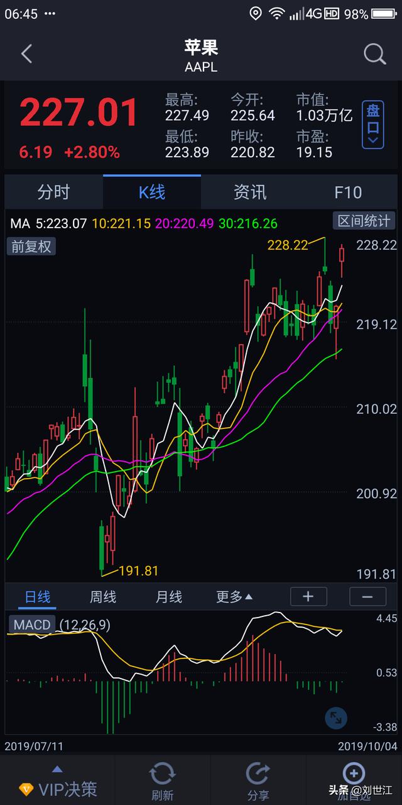The image size is (402, 805).
Task: Zoom out chart with minus button
Action: coord(367,597)
